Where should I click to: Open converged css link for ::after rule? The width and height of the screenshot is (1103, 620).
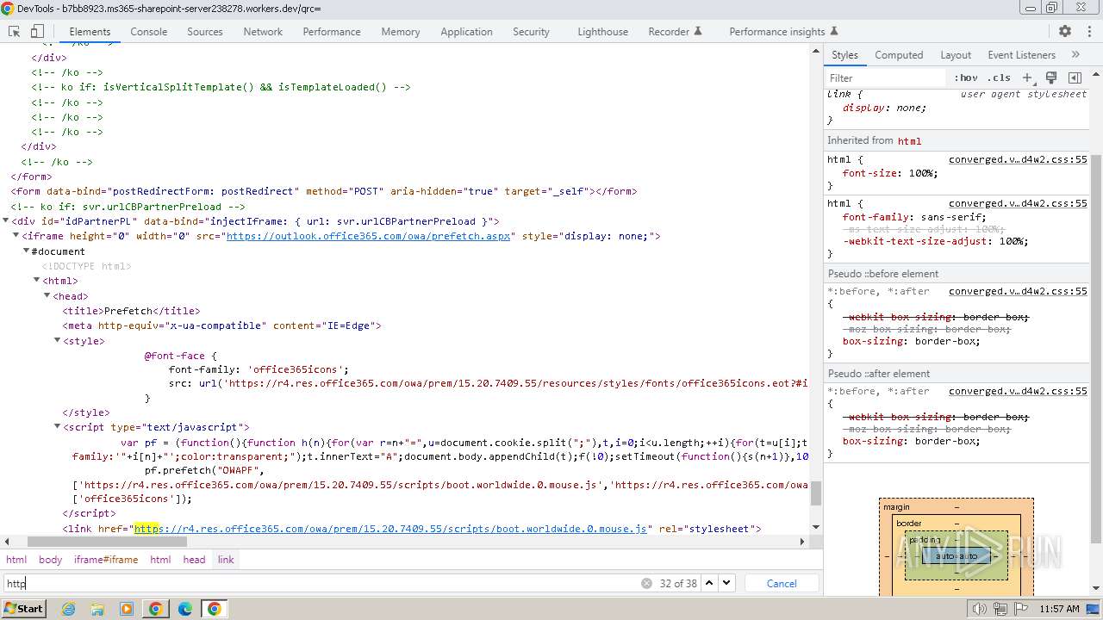coord(1018,391)
